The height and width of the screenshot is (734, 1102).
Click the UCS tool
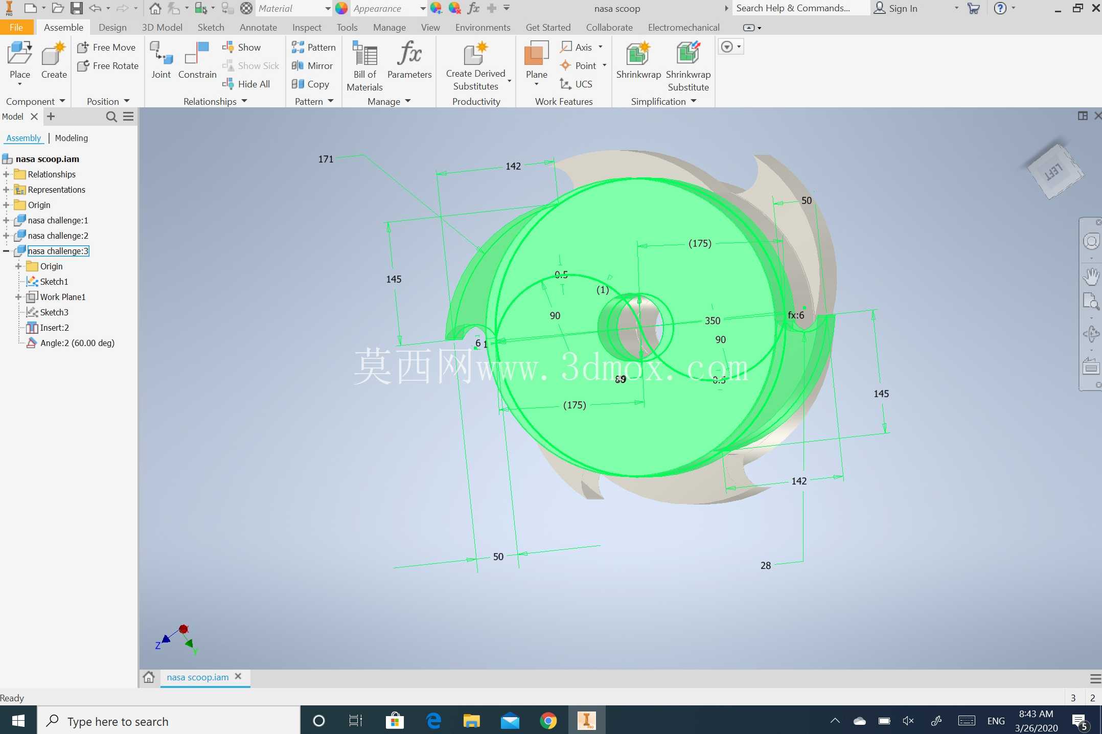click(x=576, y=84)
